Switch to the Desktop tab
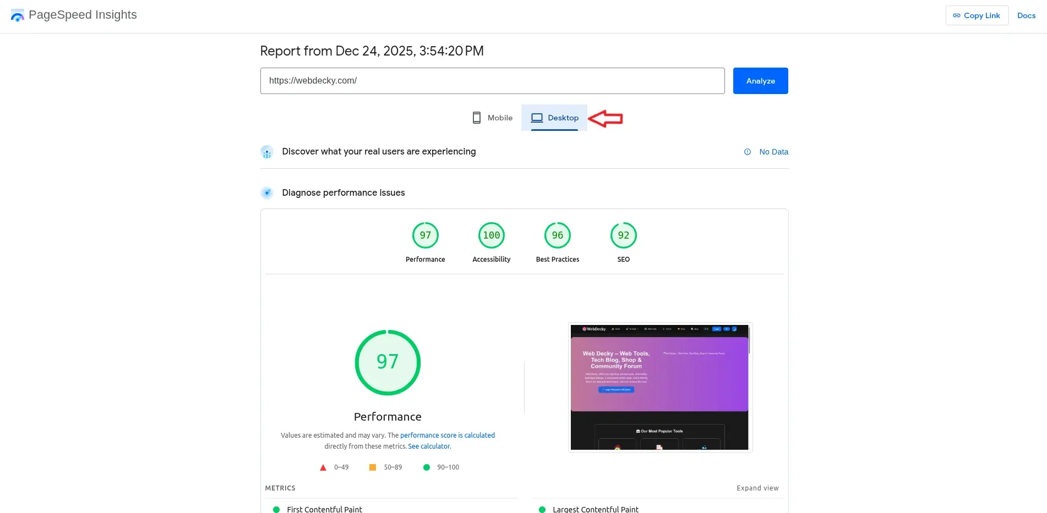The image size is (1047, 513). (x=554, y=117)
